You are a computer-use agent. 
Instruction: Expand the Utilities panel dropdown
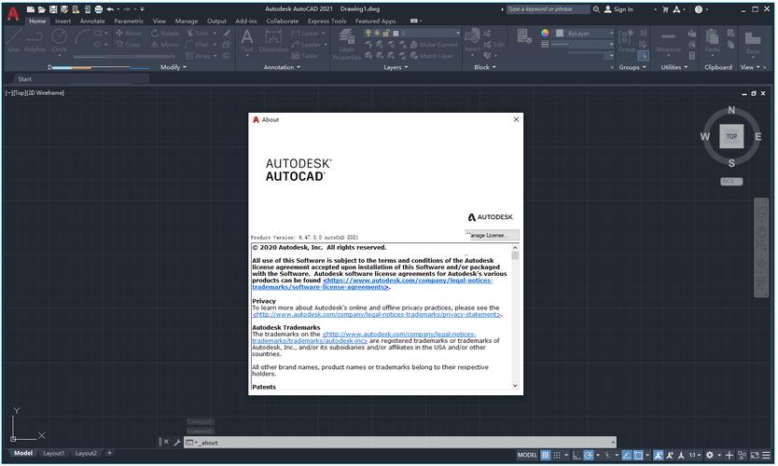pyautogui.click(x=674, y=67)
